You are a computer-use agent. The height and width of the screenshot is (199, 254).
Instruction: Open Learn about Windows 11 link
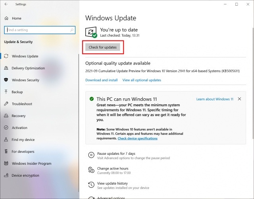[x=215, y=99]
